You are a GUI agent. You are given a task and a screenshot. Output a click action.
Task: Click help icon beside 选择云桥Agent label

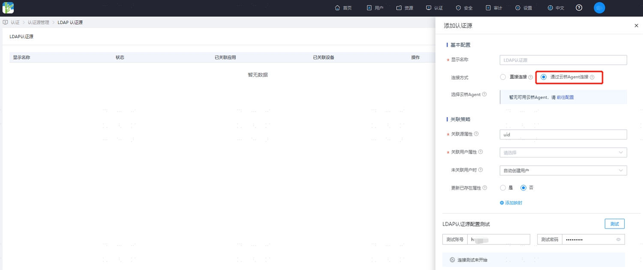484,94
